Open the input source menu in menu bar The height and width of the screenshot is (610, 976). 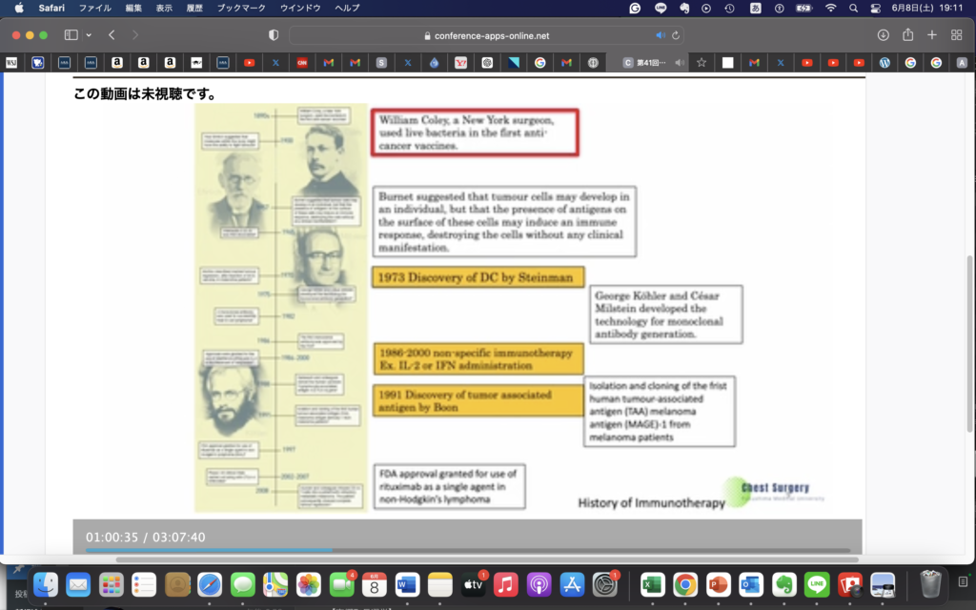755,8
